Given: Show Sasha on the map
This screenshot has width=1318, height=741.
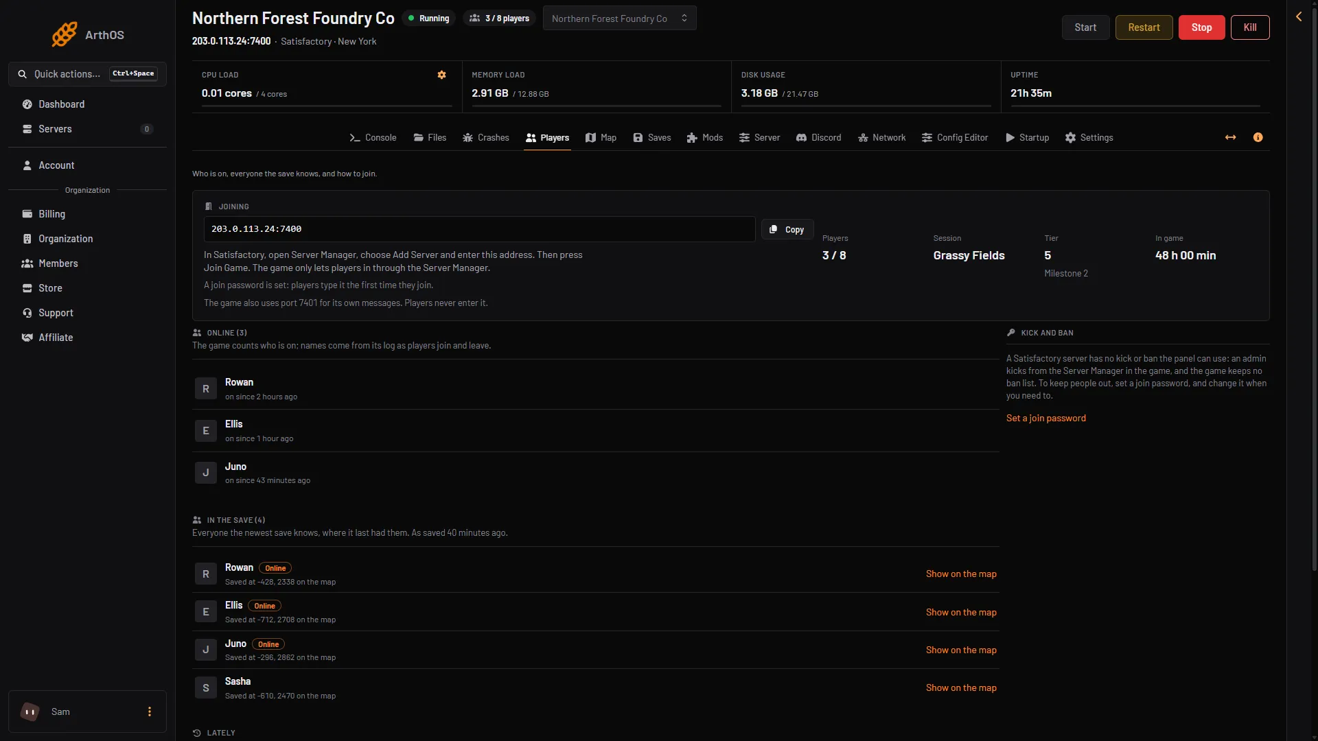Looking at the screenshot, I should pos(961,688).
